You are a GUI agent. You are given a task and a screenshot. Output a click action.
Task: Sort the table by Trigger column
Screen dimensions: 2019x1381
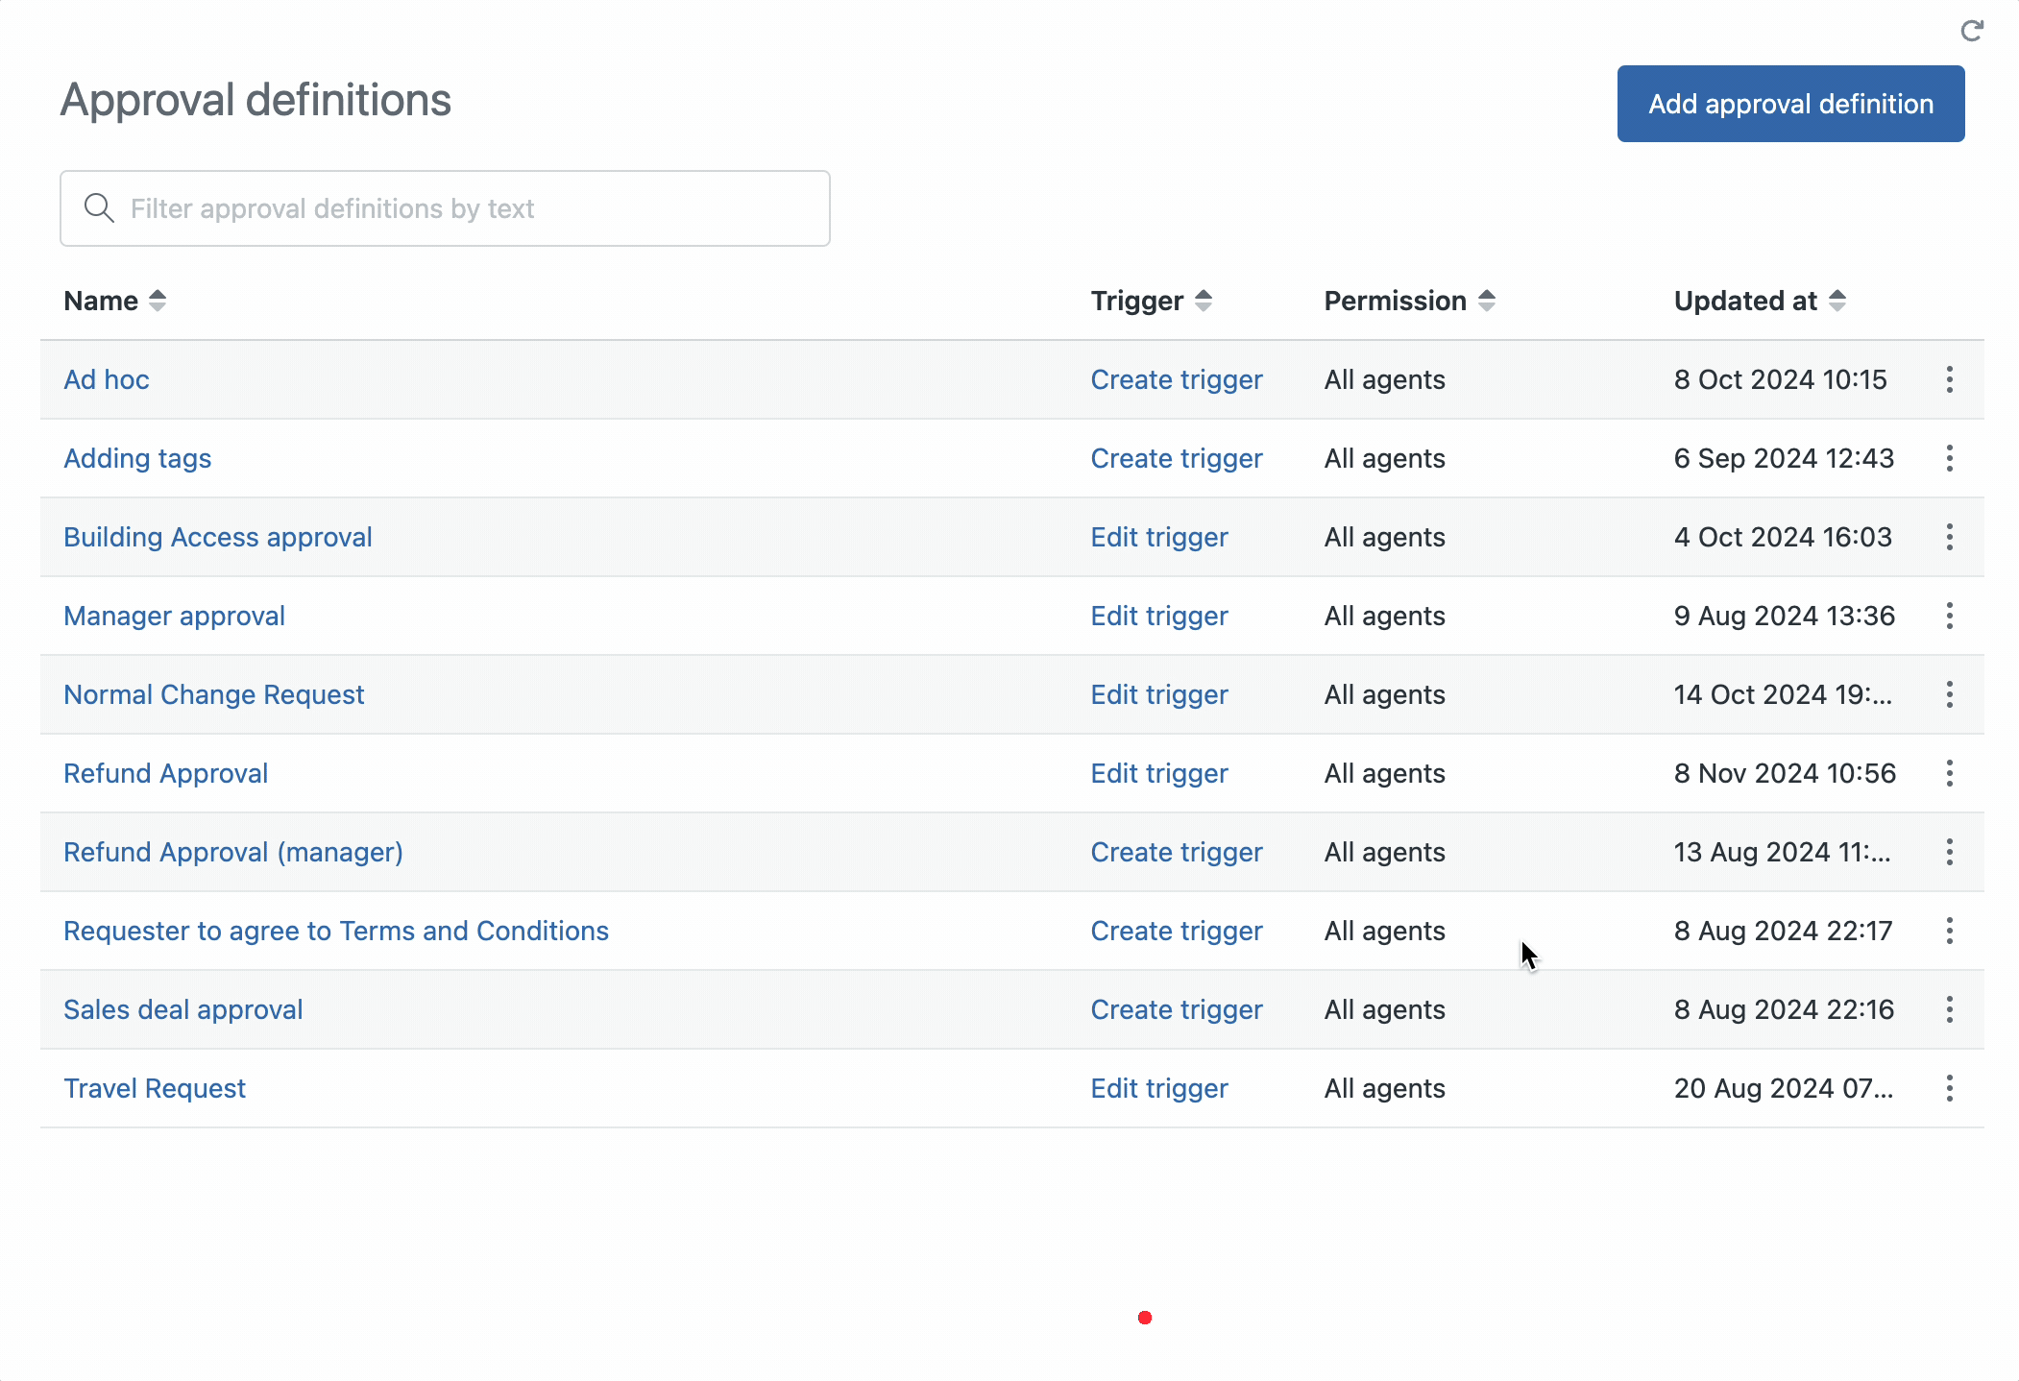coord(1151,301)
